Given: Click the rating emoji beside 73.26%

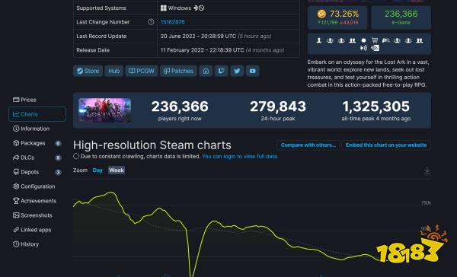Looking at the screenshot, I should pyautogui.click(x=321, y=14).
